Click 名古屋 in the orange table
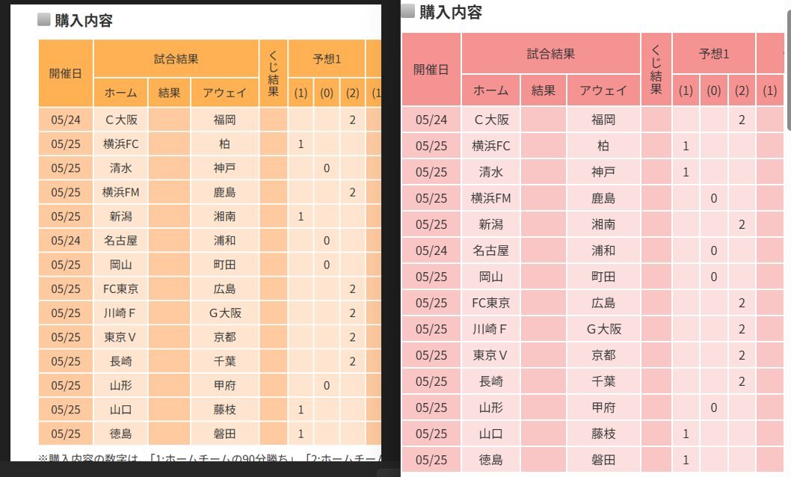Viewport: 791px width, 477px height. 120,241
